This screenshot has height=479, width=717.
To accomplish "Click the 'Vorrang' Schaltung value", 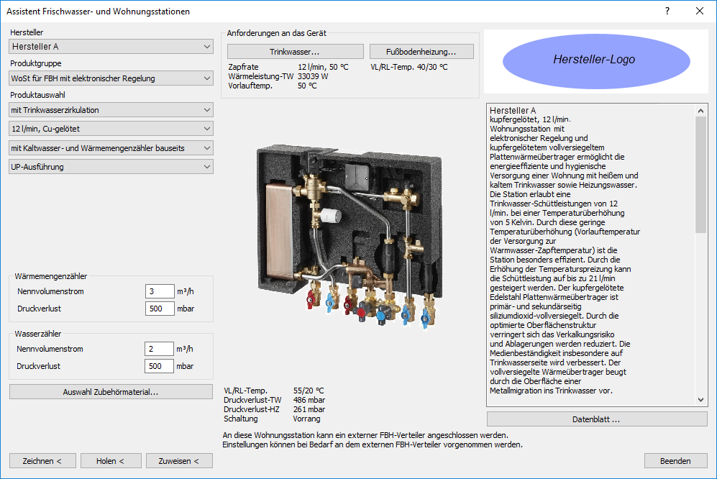I will 306,419.
